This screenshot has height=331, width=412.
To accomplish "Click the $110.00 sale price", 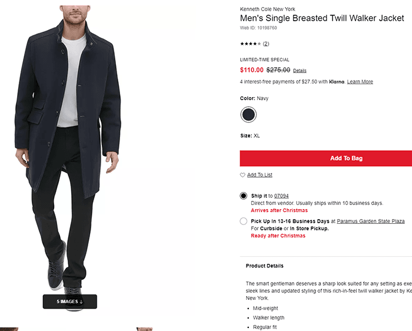I will click(251, 70).
